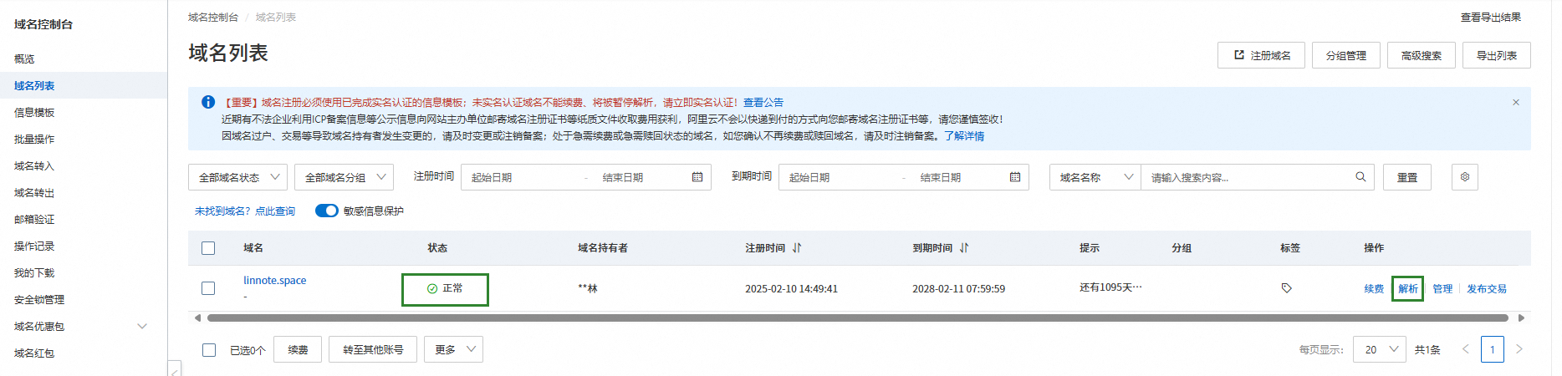Click the tag icon for linnote.space
This screenshot has width=1562, height=376.
pyautogui.click(x=1286, y=288)
